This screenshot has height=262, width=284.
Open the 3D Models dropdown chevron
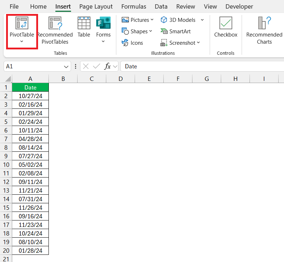coord(202,20)
